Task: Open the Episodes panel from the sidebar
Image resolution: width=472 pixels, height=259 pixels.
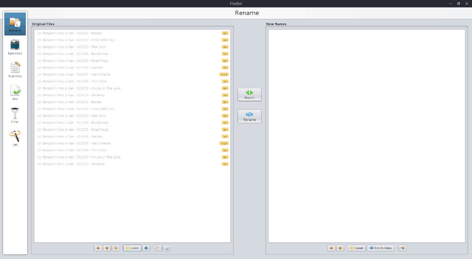Action: click(15, 47)
